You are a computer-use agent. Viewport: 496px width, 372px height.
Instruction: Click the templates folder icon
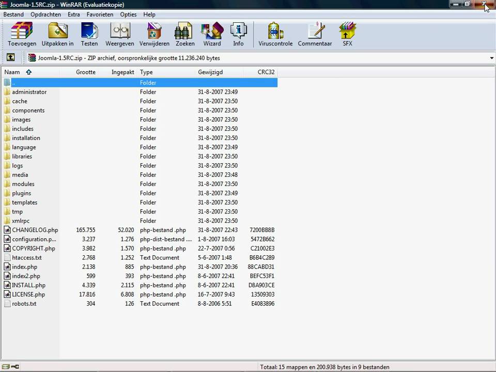(7, 203)
